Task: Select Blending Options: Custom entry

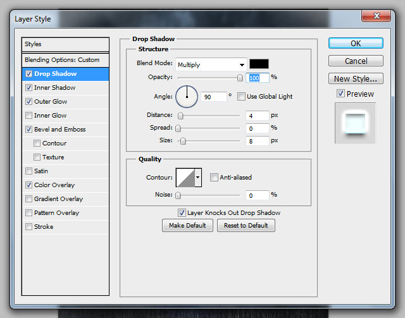Action: tap(66, 60)
